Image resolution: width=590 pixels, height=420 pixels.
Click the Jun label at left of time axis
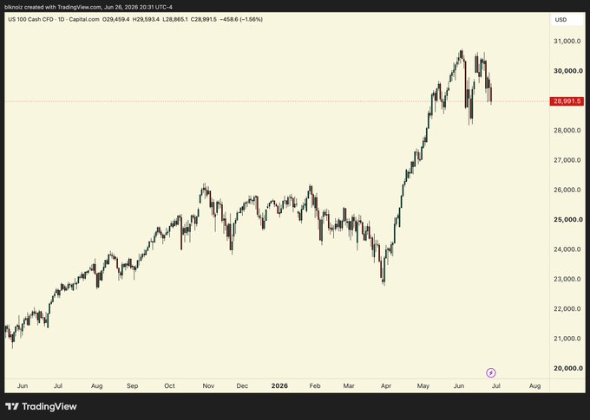tap(23, 386)
